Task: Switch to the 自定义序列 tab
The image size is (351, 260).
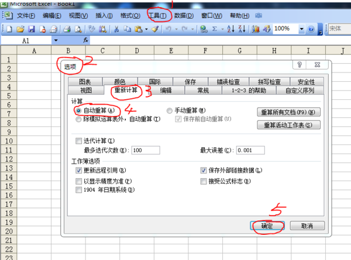Action: (300, 91)
